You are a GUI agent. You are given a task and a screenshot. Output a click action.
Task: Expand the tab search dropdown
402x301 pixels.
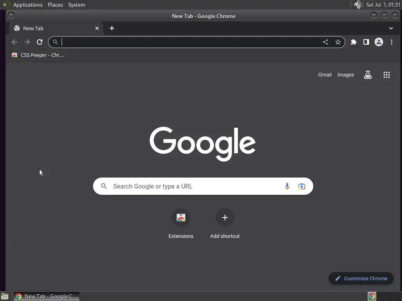tap(391, 28)
